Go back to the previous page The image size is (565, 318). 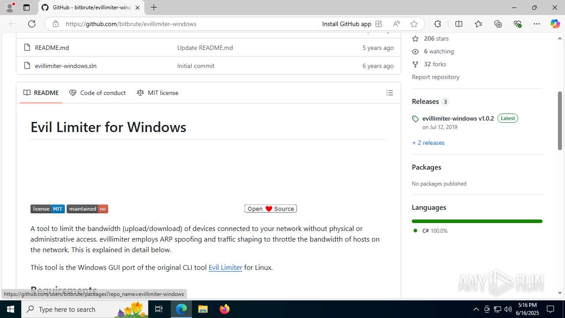pyautogui.click(x=12, y=24)
